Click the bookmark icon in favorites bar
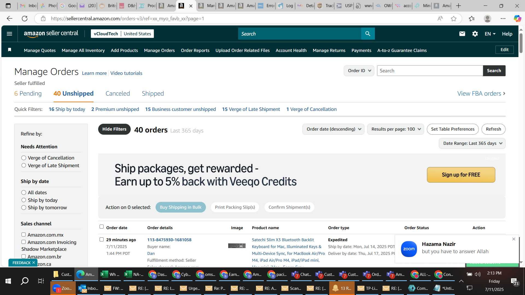 (10, 50)
